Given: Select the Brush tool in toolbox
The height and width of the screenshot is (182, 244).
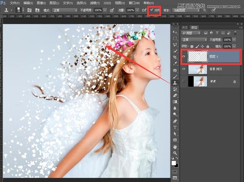Looking at the screenshot, I should tap(175, 76).
